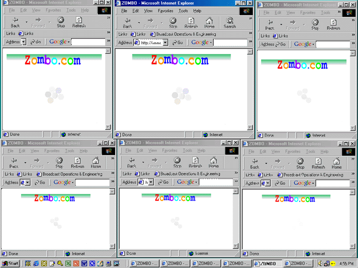Click Home in the bottom-right ZOMBO window
Image resolution: width=358 pixels, height=268 pixels.
point(337,164)
